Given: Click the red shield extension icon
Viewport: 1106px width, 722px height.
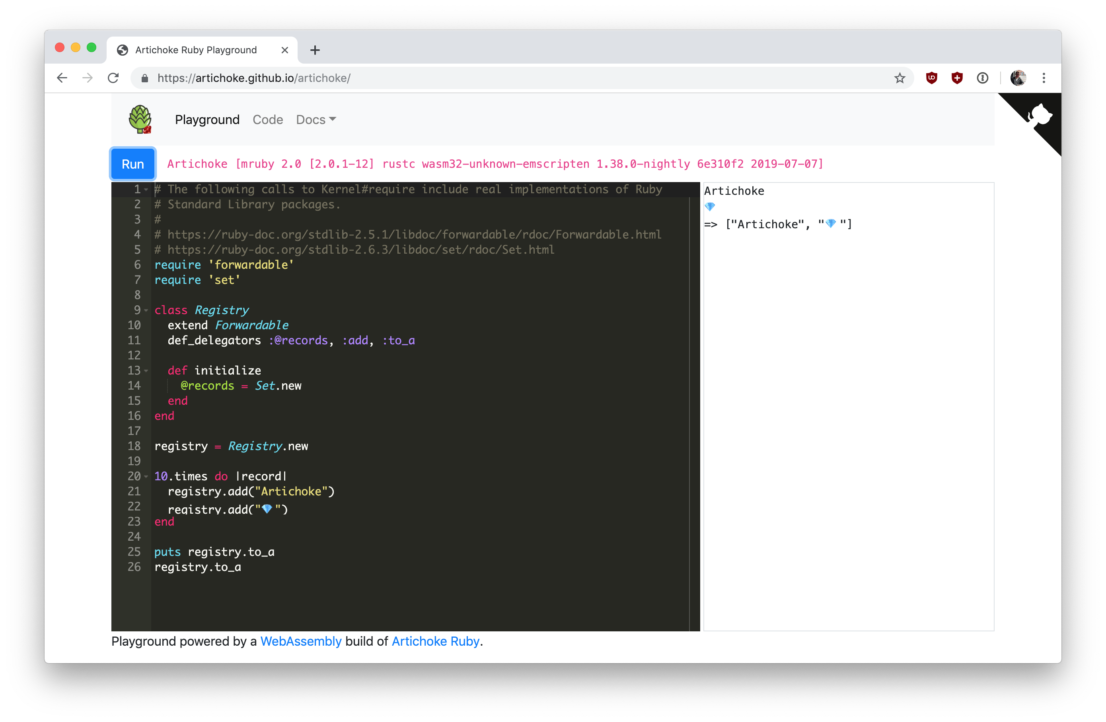Looking at the screenshot, I should click(957, 78).
